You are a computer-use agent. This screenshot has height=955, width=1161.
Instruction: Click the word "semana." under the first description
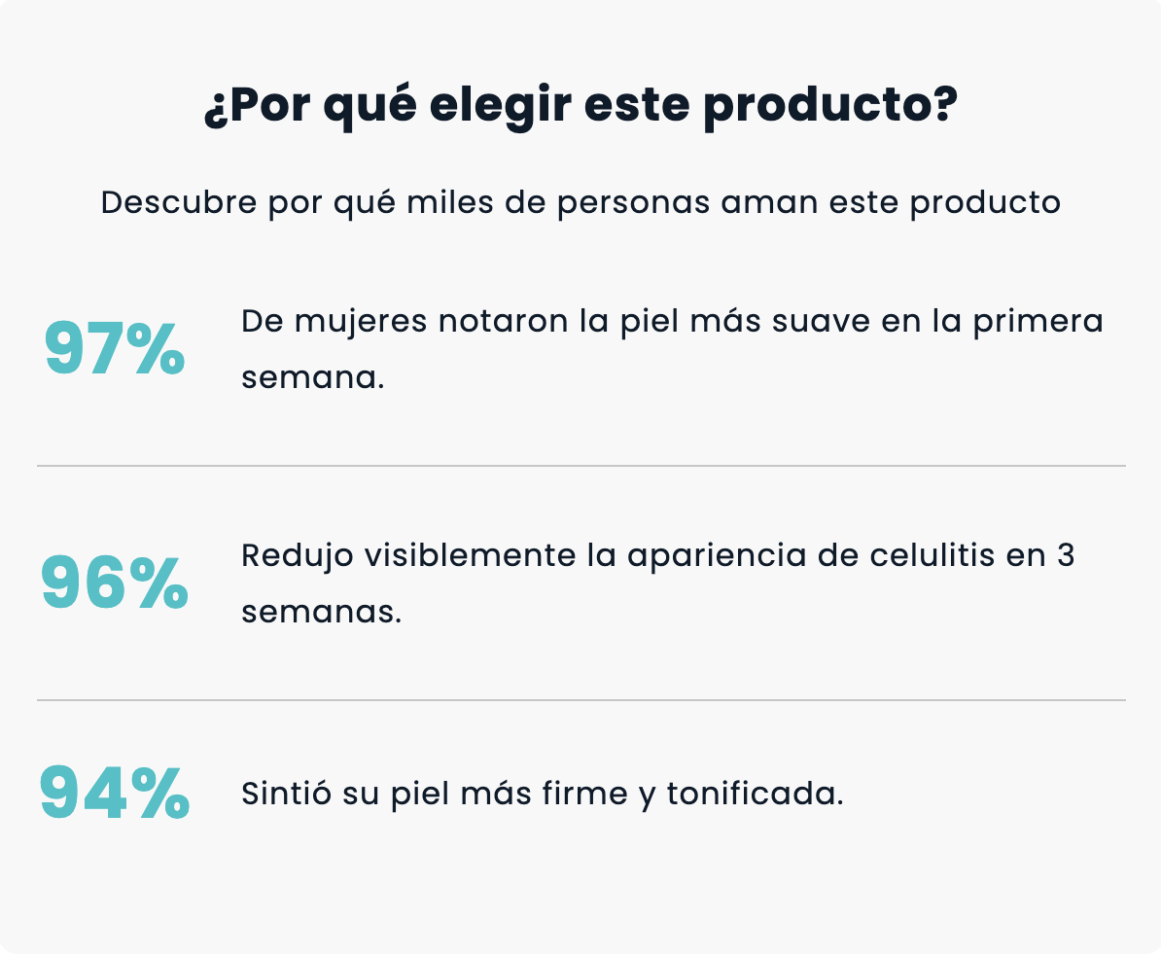312,378
